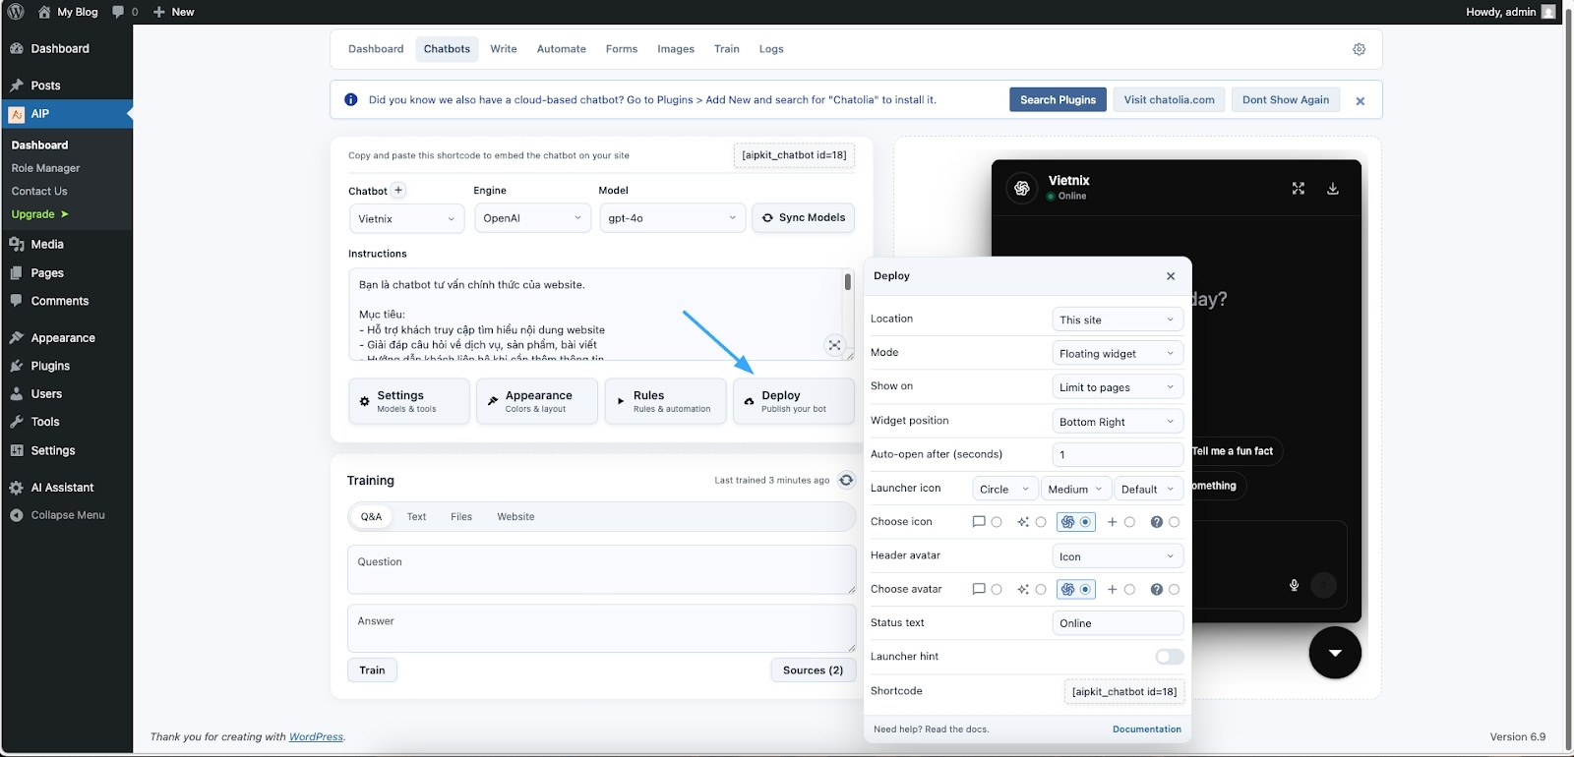Viewport: 1574px width, 757px height.
Task: Select the speech bubble radio for Choose icon
Action: click(x=996, y=522)
